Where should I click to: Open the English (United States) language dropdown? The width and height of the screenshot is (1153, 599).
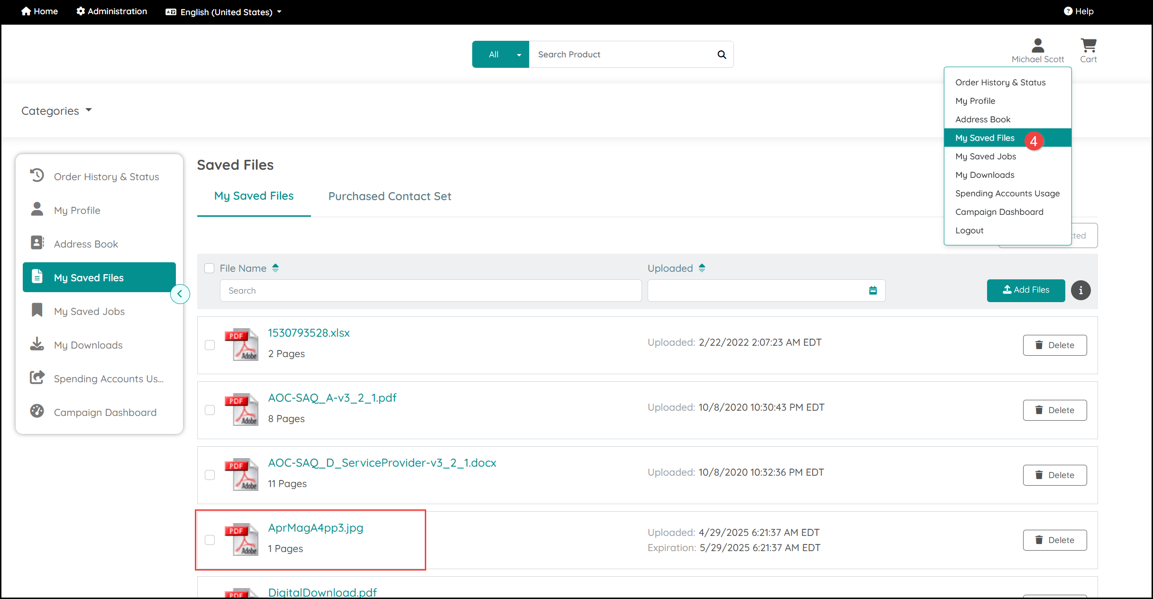tap(223, 12)
